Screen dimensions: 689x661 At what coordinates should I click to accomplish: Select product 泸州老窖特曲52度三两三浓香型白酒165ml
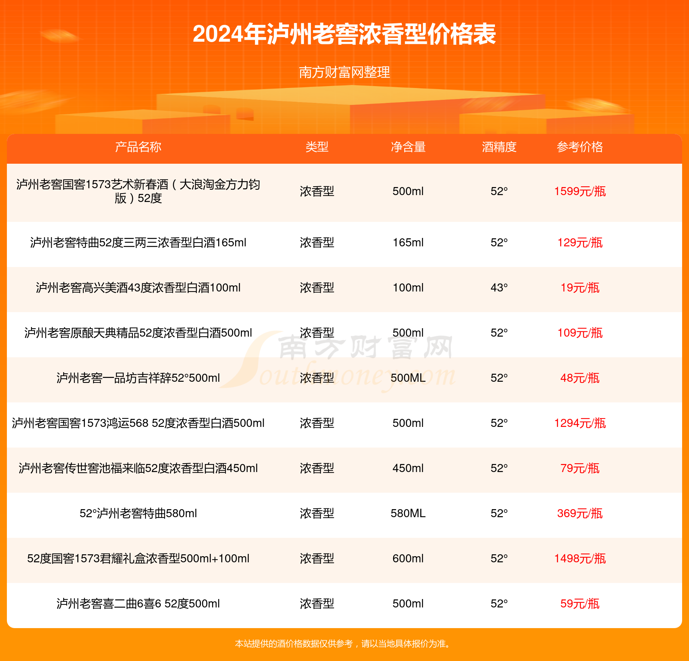[138, 243]
